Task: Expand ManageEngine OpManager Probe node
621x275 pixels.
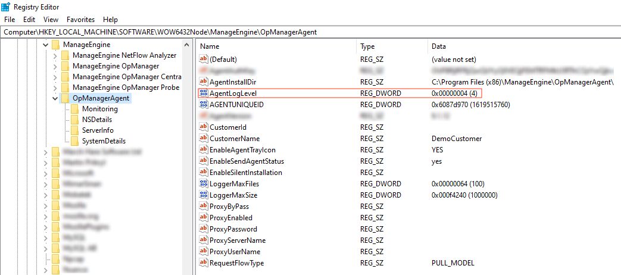Action: (x=55, y=87)
